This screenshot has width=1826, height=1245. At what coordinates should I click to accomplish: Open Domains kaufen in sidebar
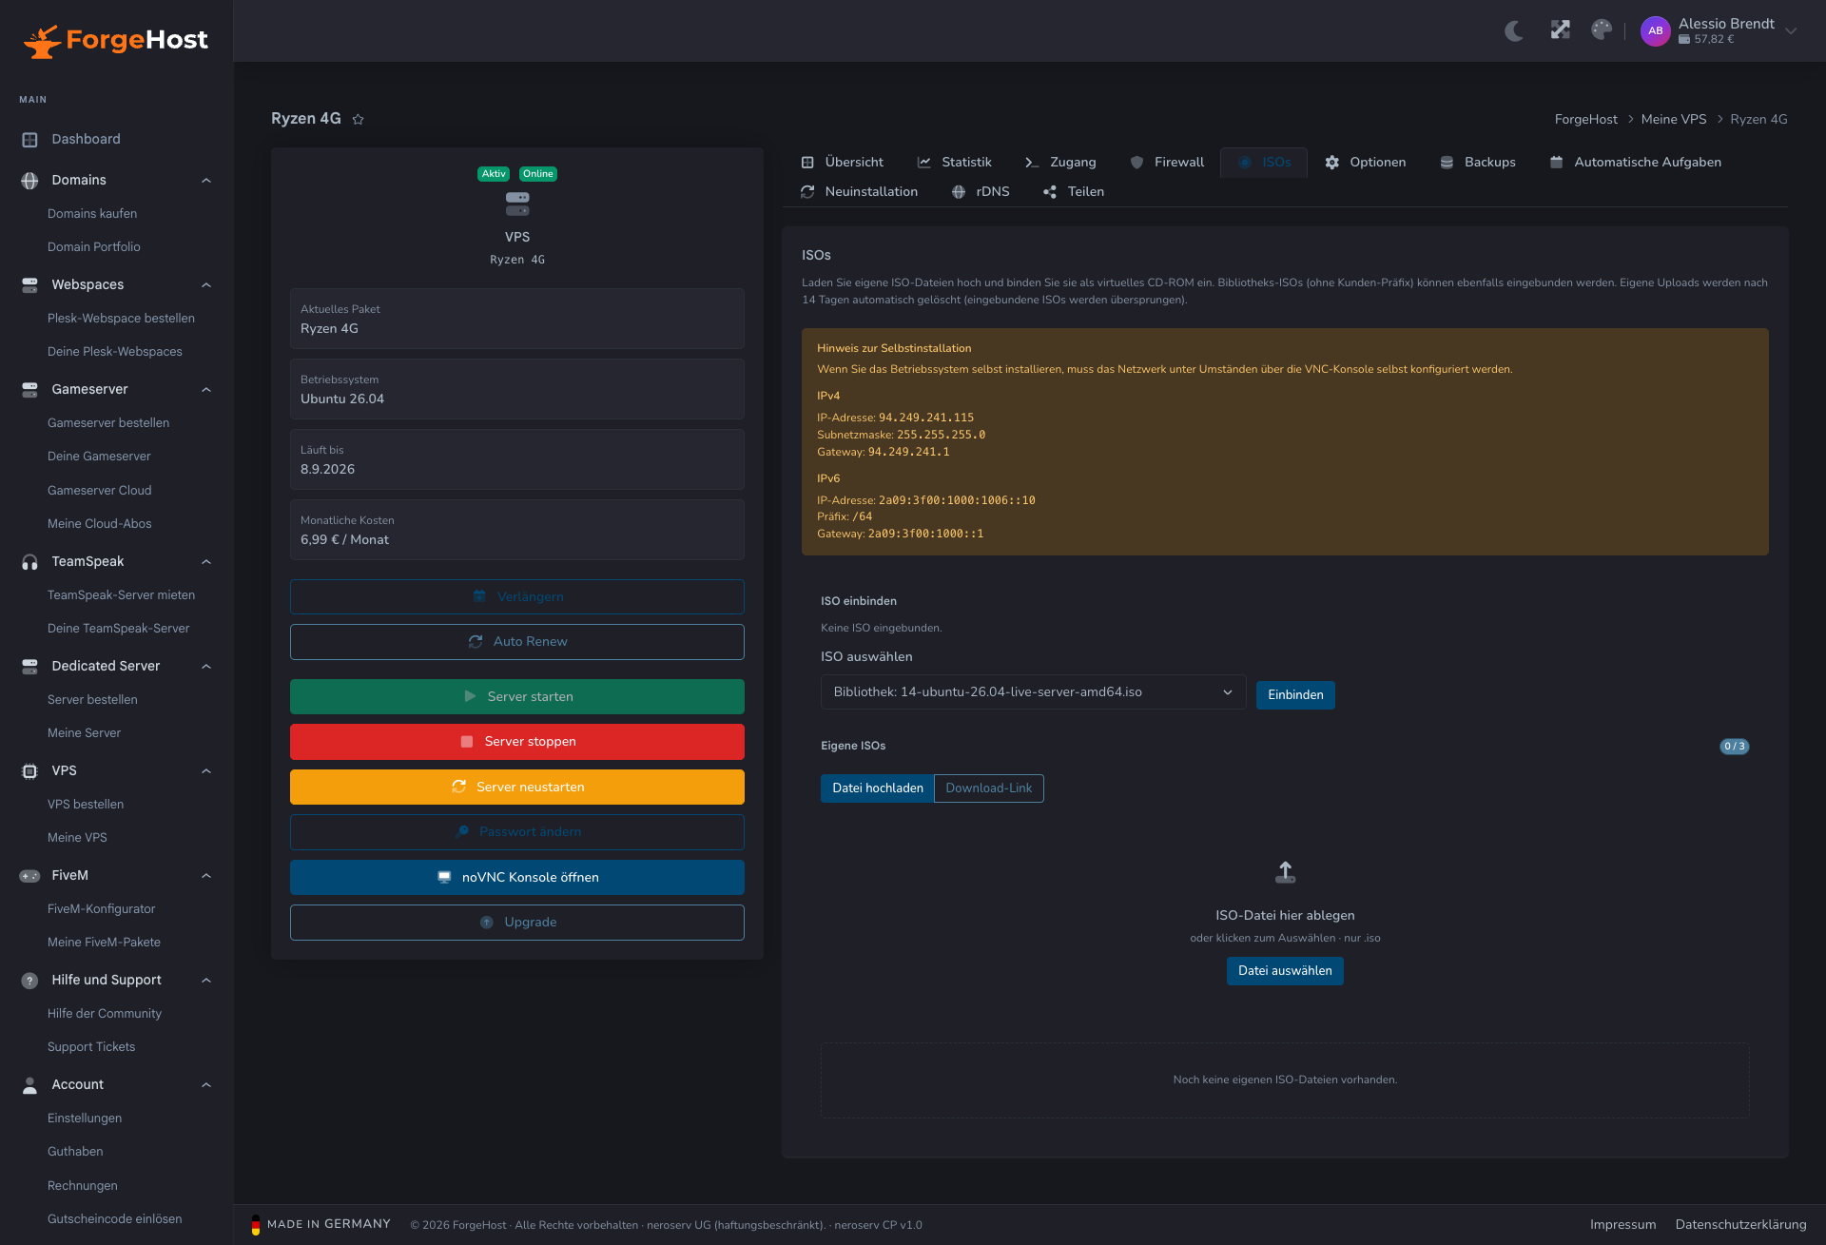(x=92, y=214)
